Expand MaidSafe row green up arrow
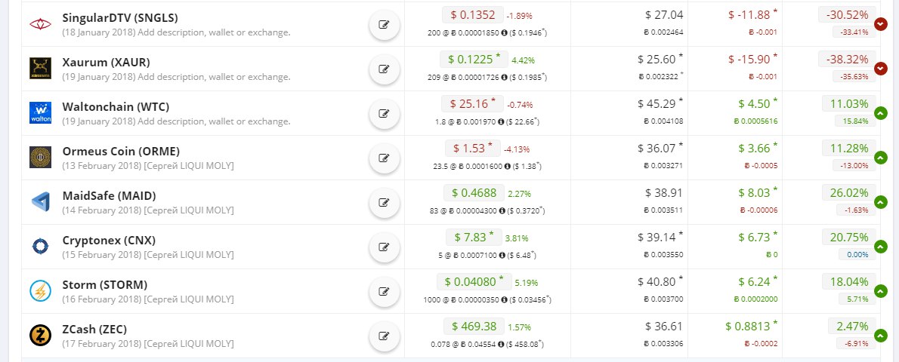Image resolution: width=899 pixels, height=362 pixels. [x=881, y=202]
